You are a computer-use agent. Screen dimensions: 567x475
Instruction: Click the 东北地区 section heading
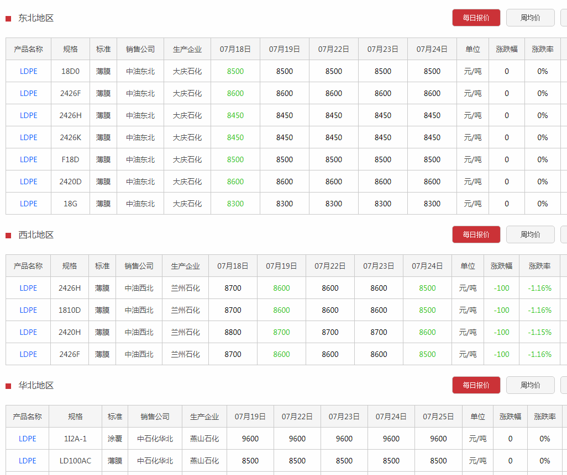click(x=36, y=18)
